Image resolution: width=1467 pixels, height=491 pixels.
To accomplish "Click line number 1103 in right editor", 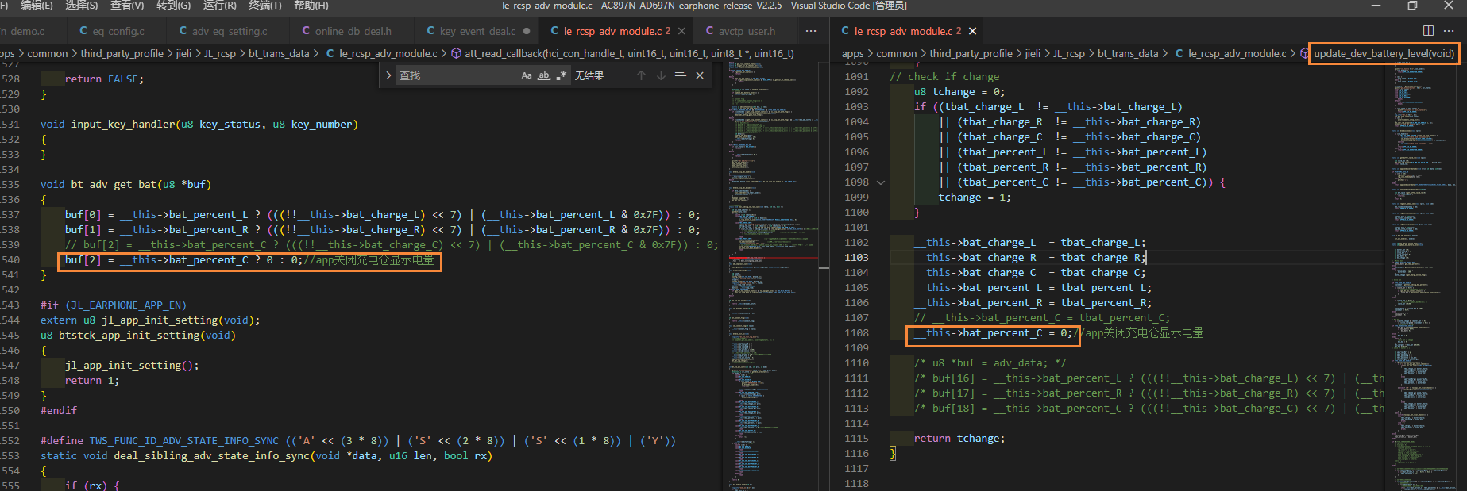I will 856,258.
